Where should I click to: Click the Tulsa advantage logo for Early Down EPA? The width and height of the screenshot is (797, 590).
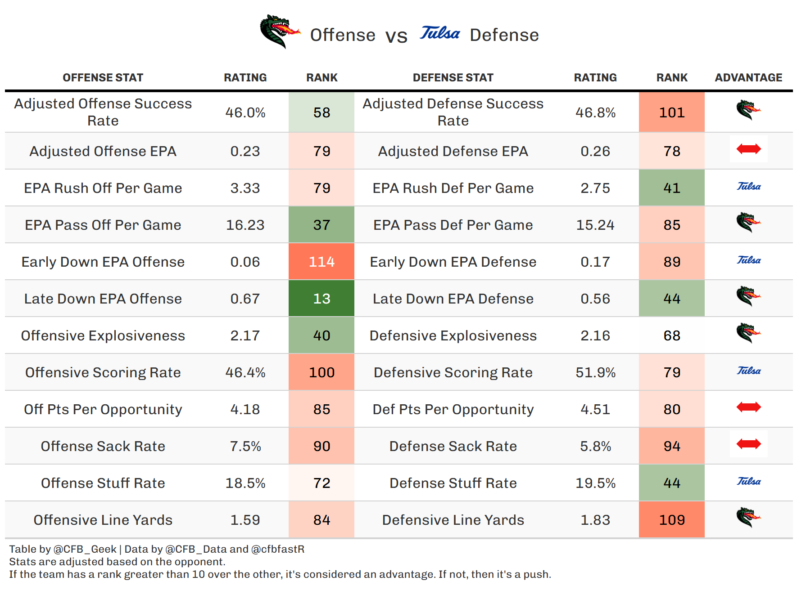click(x=748, y=260)
